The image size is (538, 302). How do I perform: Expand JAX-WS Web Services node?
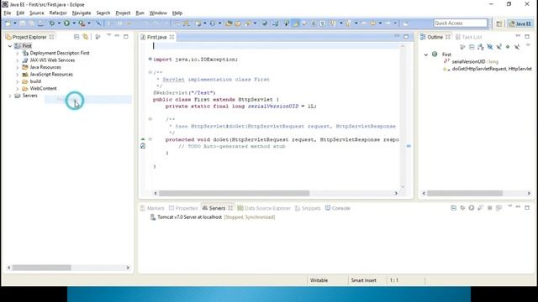click(x=17, y=60)
